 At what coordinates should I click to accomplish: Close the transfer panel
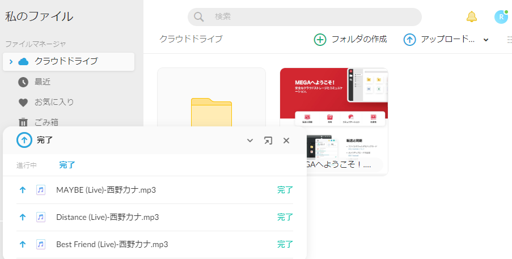[286, 141]
